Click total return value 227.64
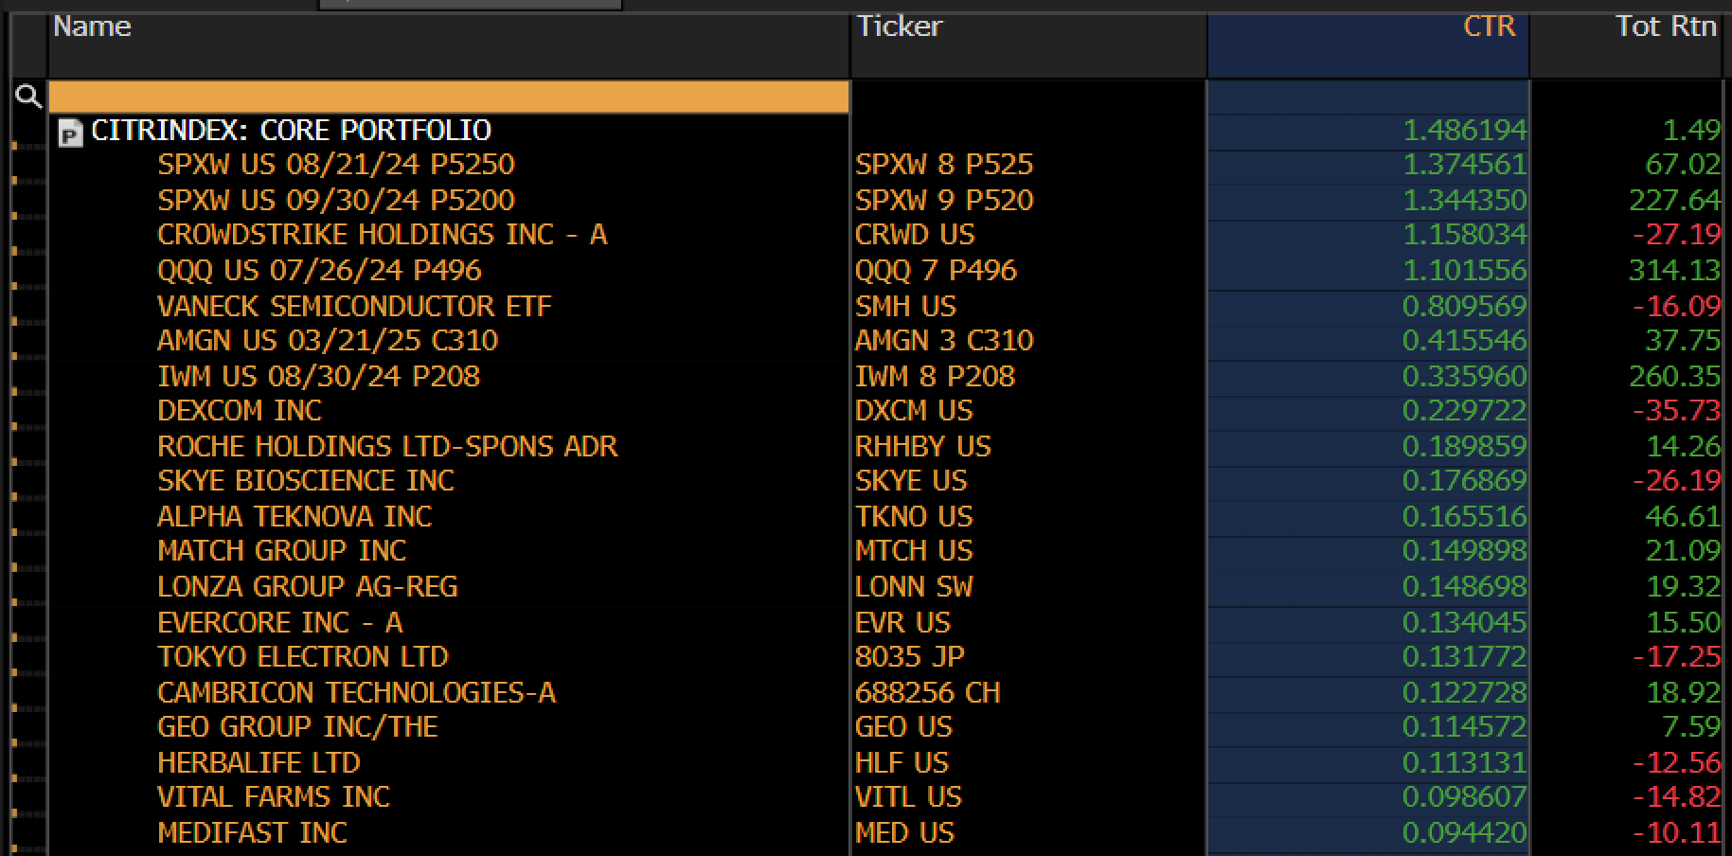This screenshot has height=856, width=1732. pyautogui.click(x=1674, y=200)
